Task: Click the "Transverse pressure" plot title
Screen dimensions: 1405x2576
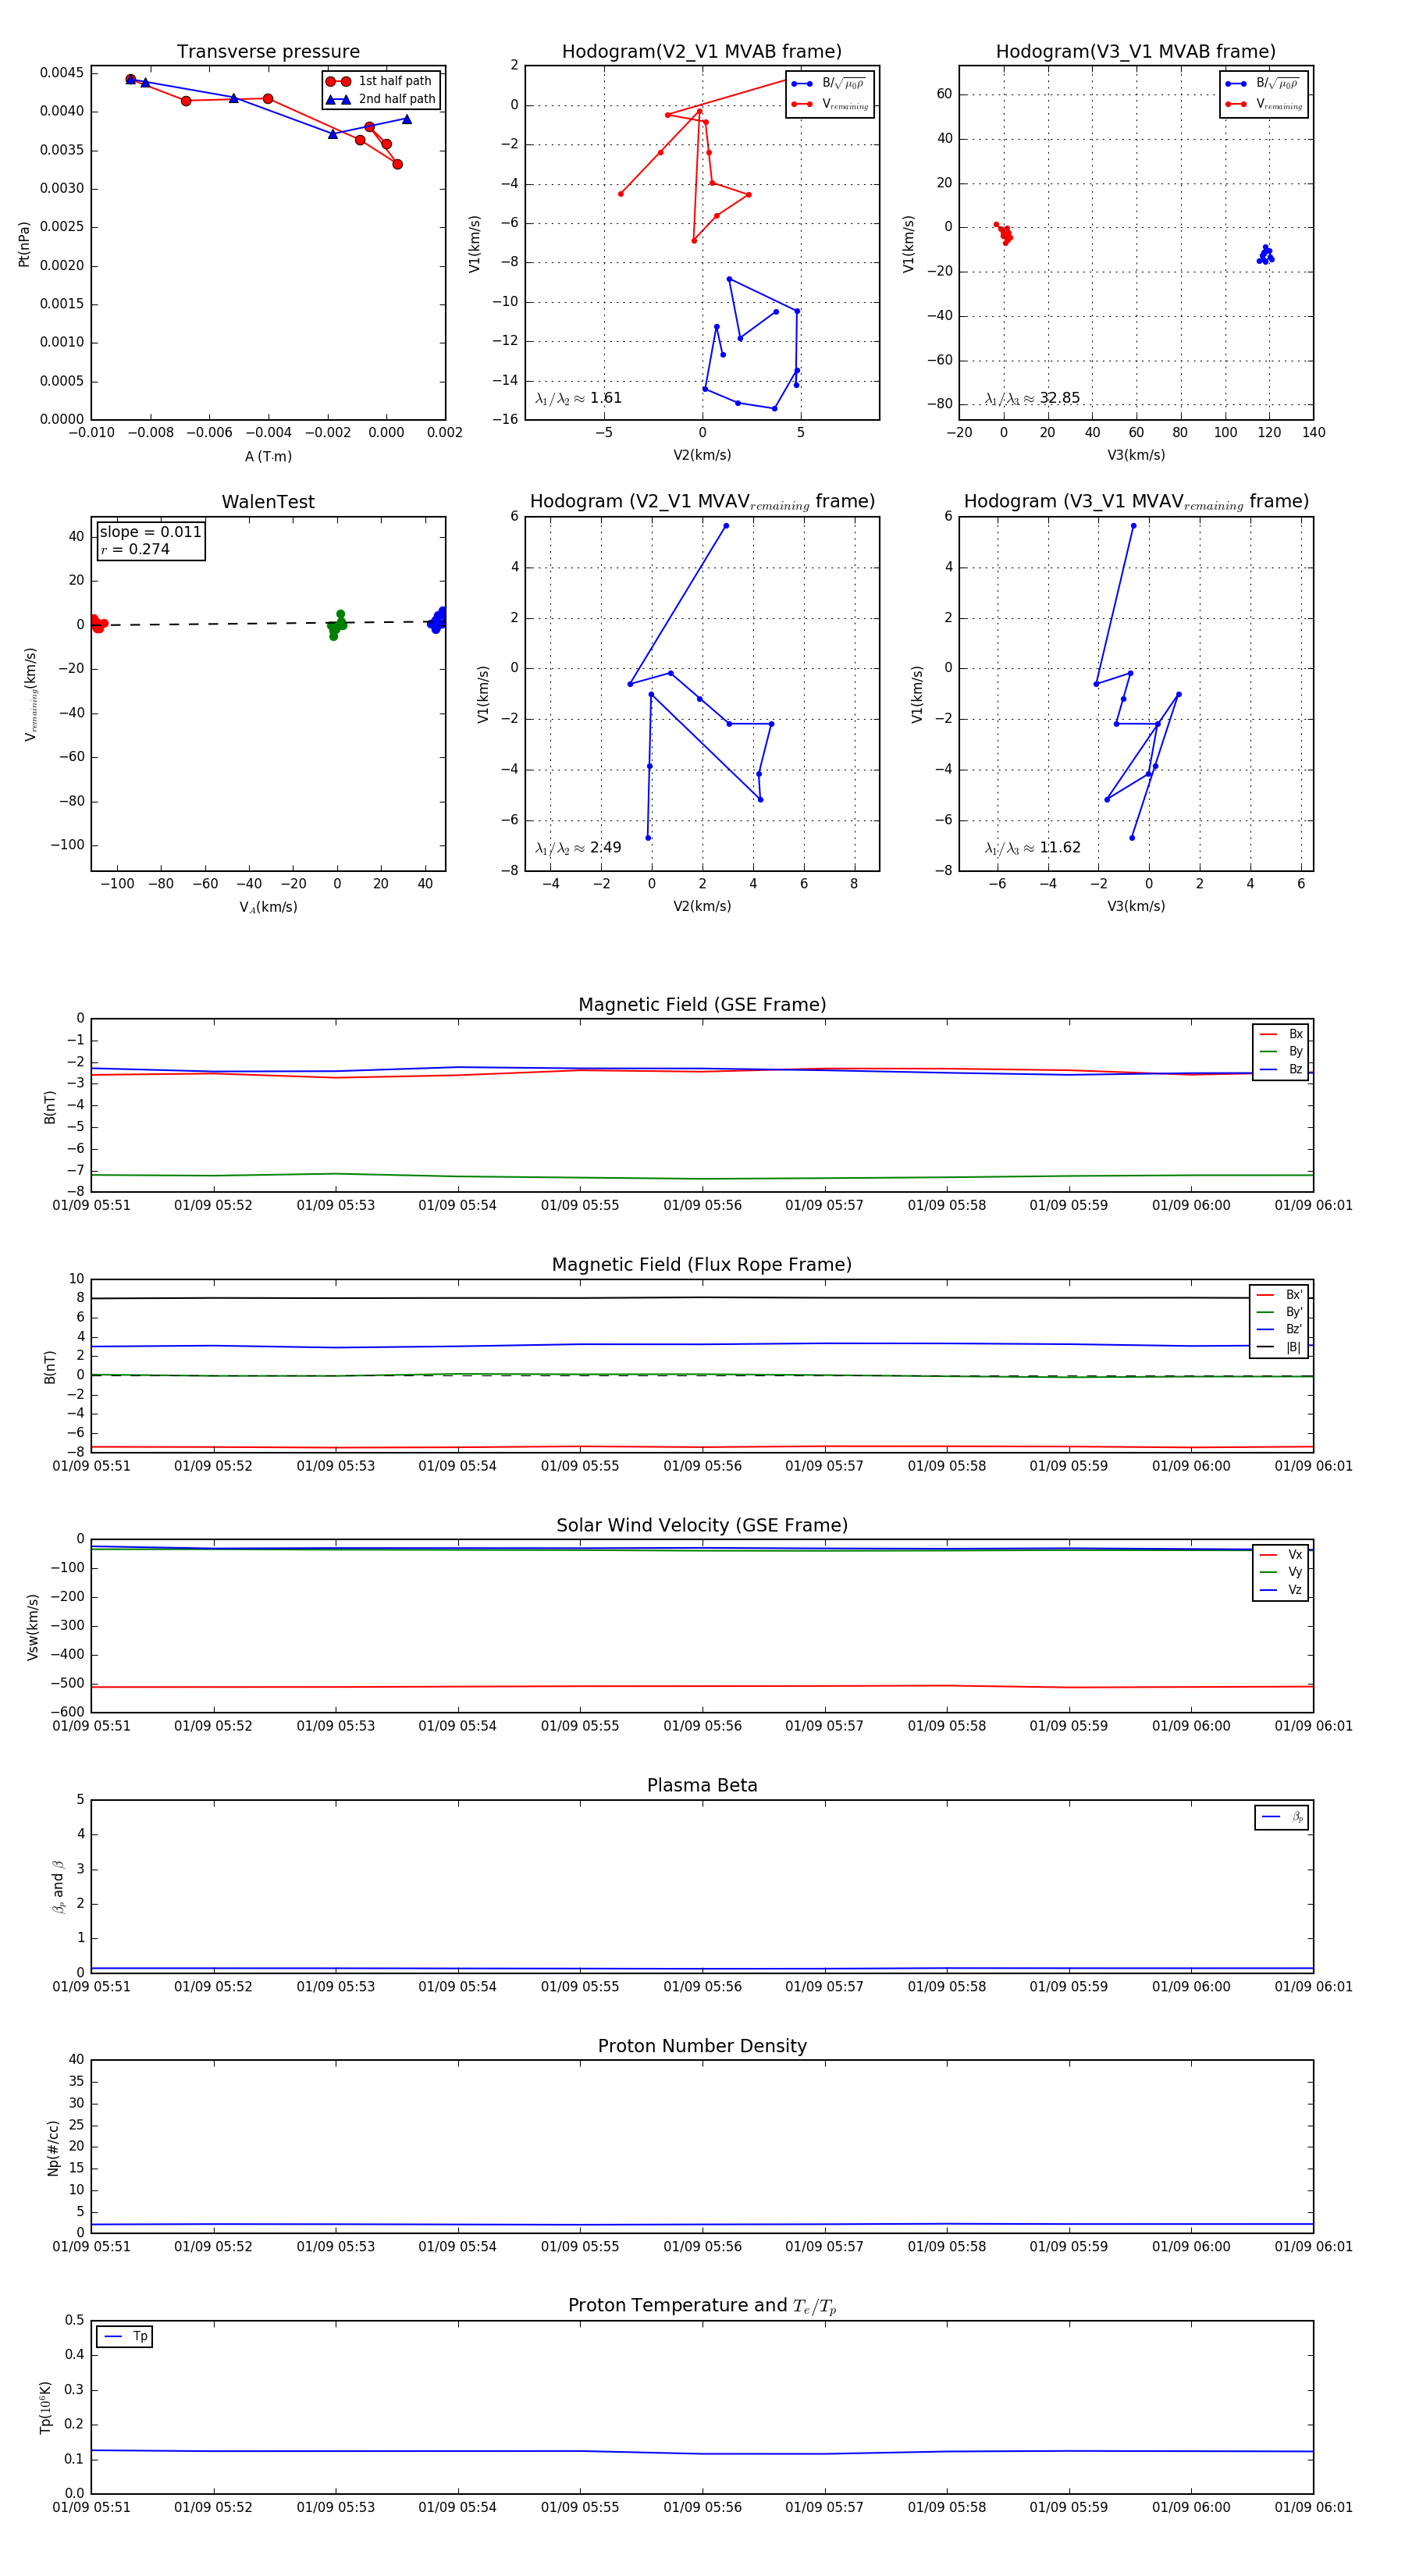Action: pyautogui.click(x=268, y=52)
